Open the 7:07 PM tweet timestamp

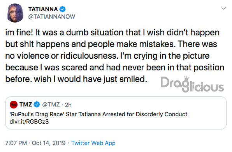tap(16, 143)
